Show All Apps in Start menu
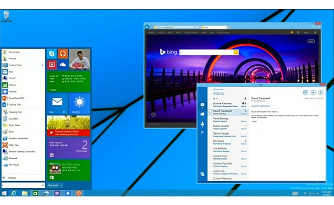The width and height of the screenshot is (334, 205). 12,178
